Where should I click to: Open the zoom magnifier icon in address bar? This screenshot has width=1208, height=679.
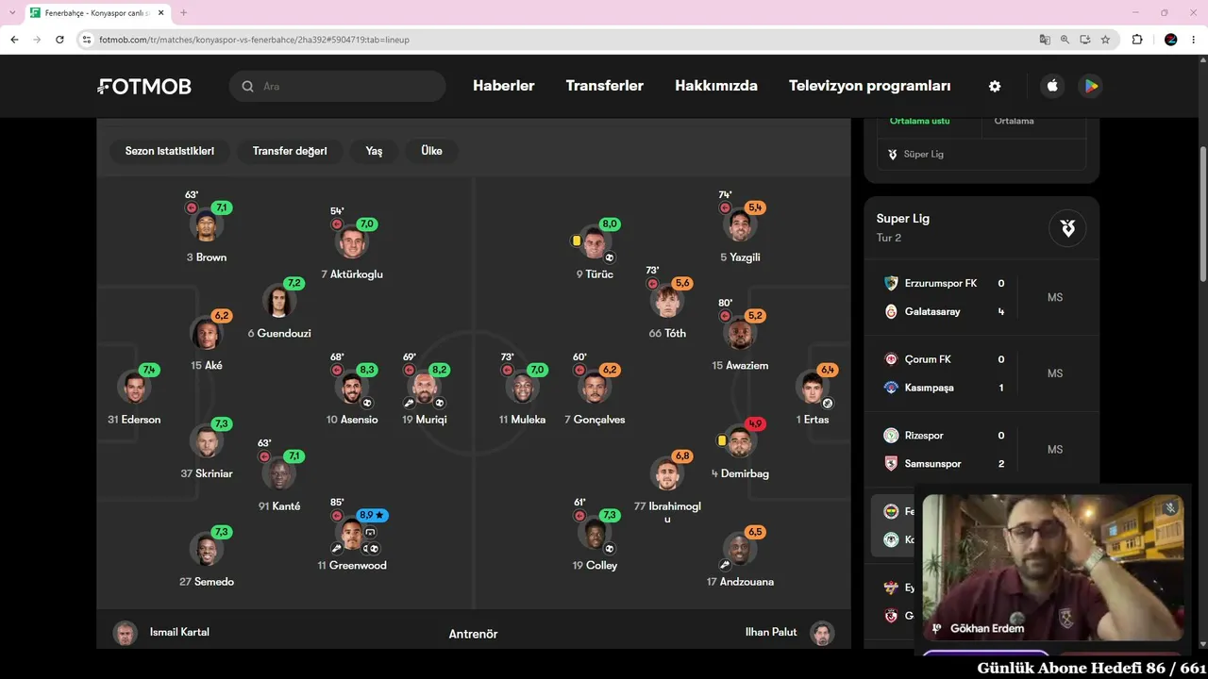[1065, 40]
